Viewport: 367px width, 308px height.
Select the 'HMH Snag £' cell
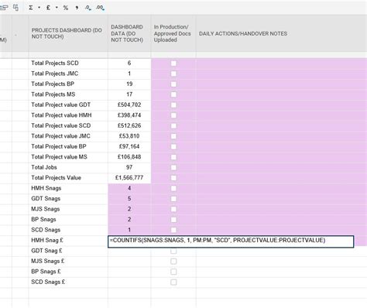coord(68,241)
